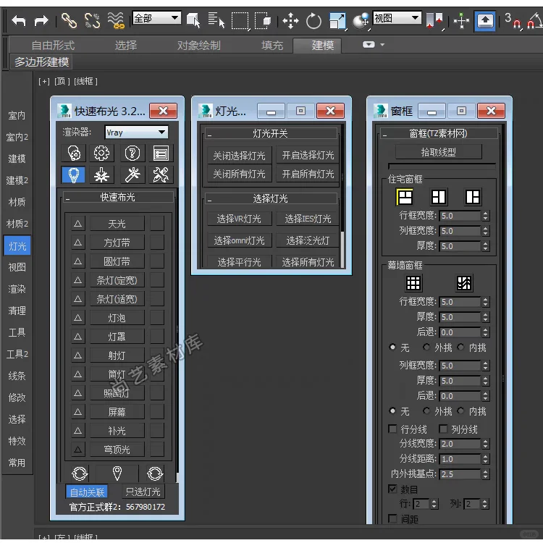Screen dimensions: 543x543
Task: Select 外挑 radio under row frame settings
Action: pos(426,347)
